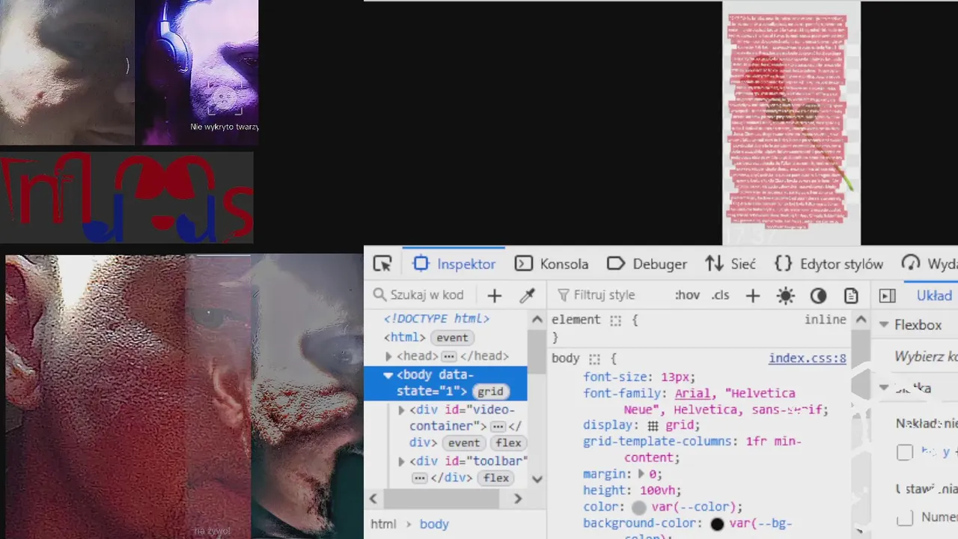
Task: Focus the Szukaj w kodzie search field
Action: [x=425, y=295]
